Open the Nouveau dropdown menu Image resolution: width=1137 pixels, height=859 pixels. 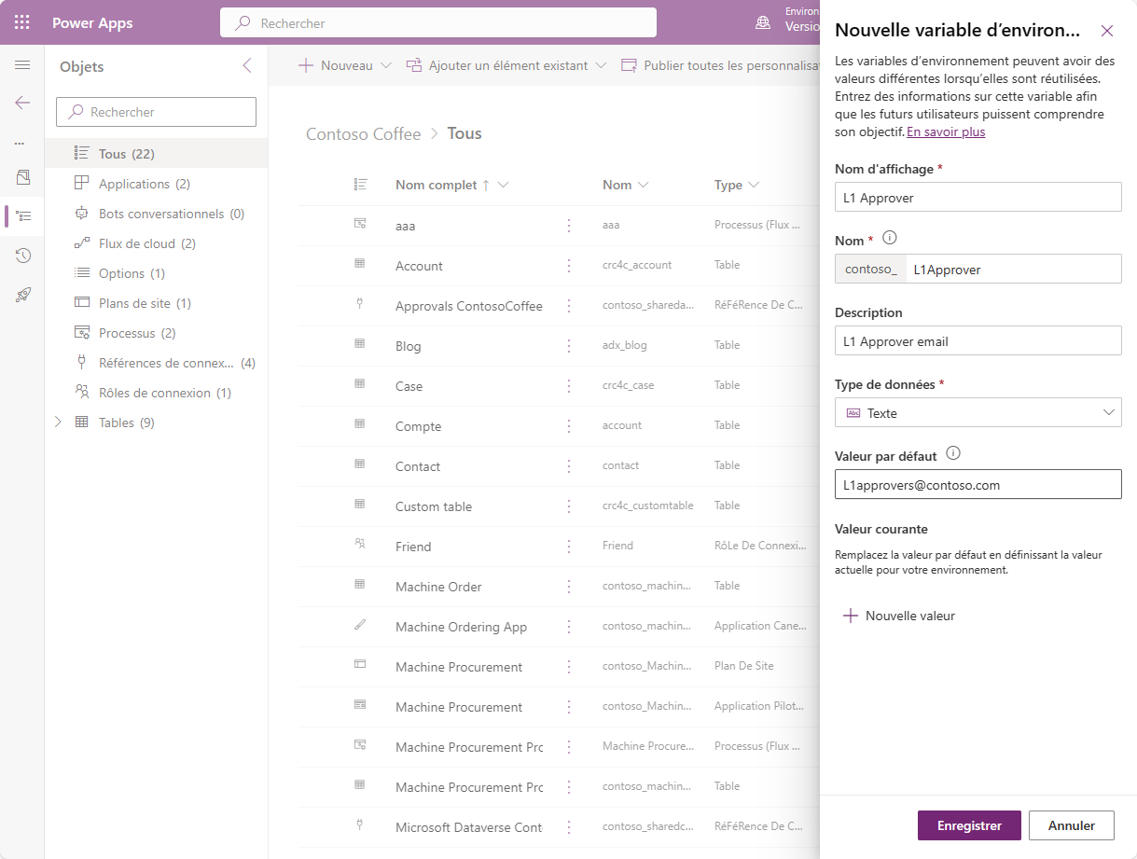pyautogui.click(x=344, y=65)
